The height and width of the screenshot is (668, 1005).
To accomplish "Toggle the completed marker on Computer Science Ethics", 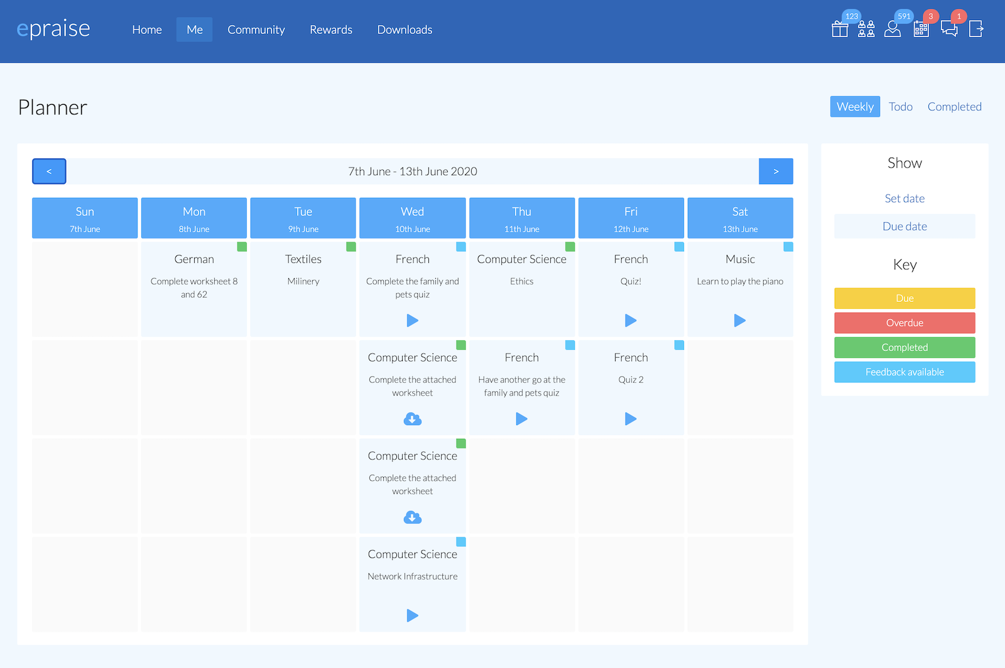I will (x=569, y=247).
